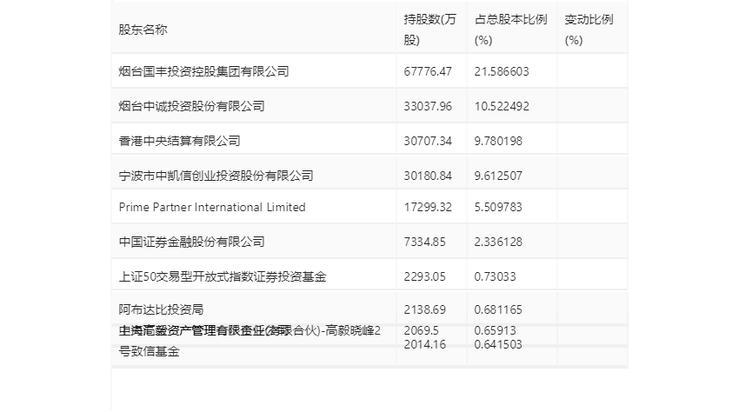This screenshot has width=739, height=412.
Task: Select 中国证券金融股份有限公司 shareholder name
Action: (x=191, y=242)
